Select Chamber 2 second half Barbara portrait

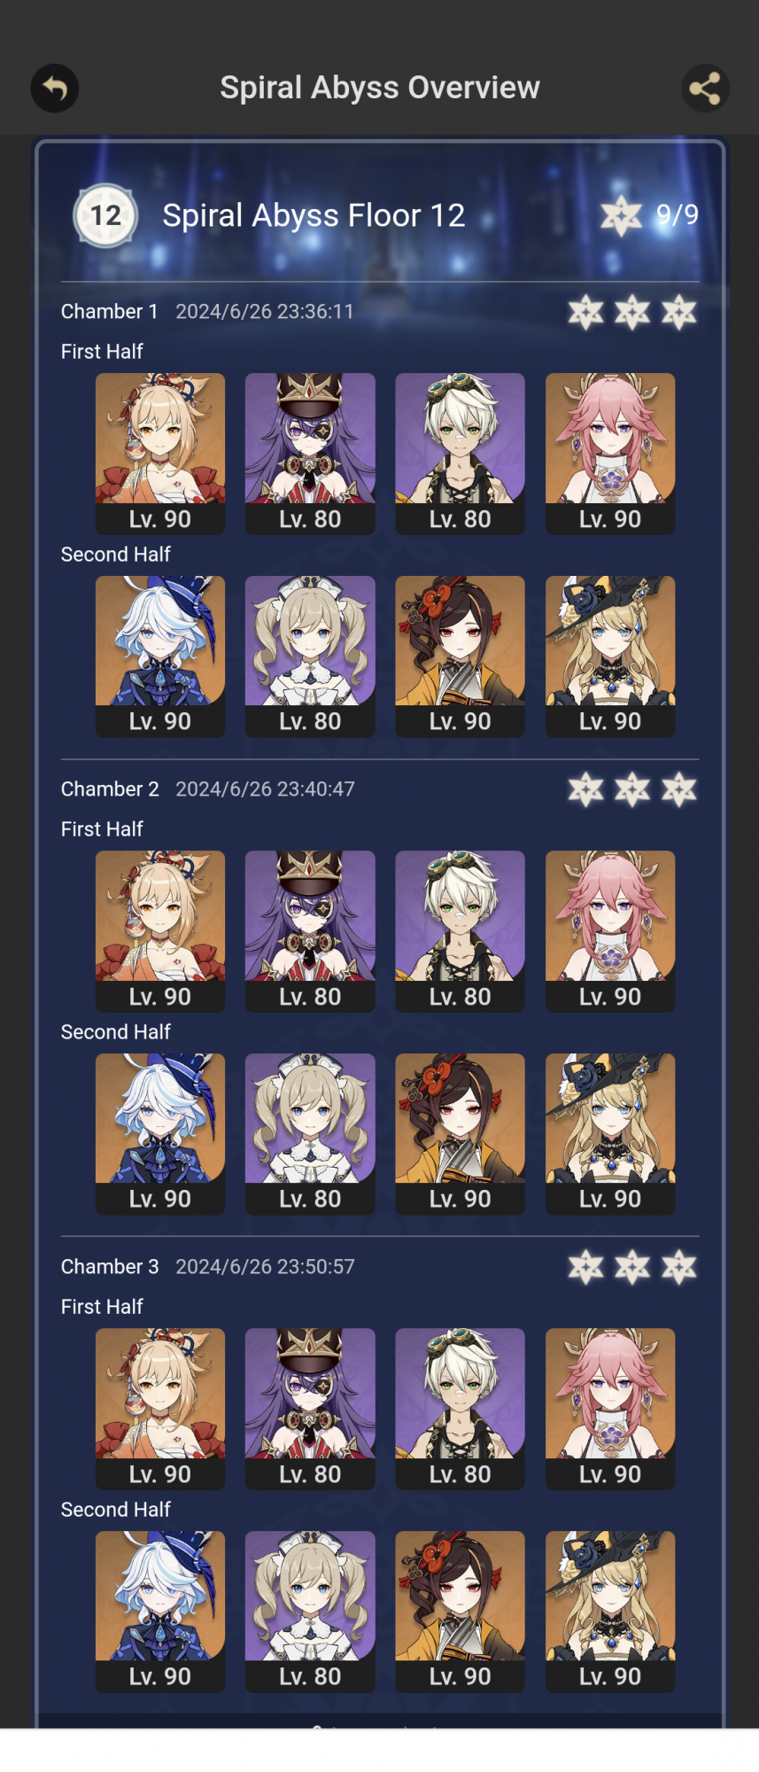click(310, 1134)
